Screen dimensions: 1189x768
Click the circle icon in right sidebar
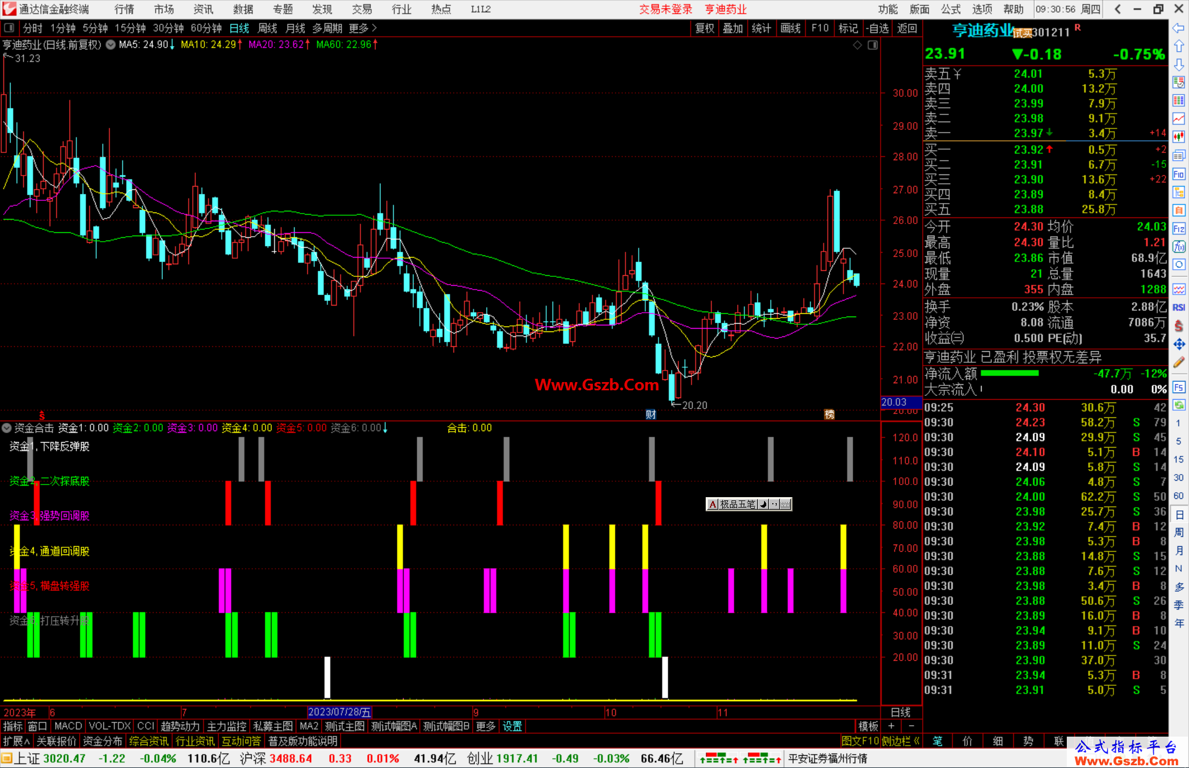(1179, 265)
